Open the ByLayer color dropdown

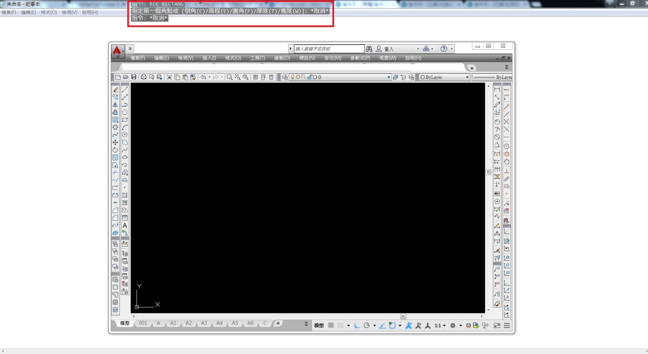pos(467,77)
